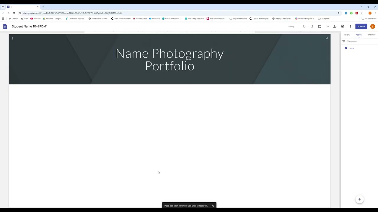Open the Digital Technologies bookmark
Screen dimensions: 378x212
259,19
